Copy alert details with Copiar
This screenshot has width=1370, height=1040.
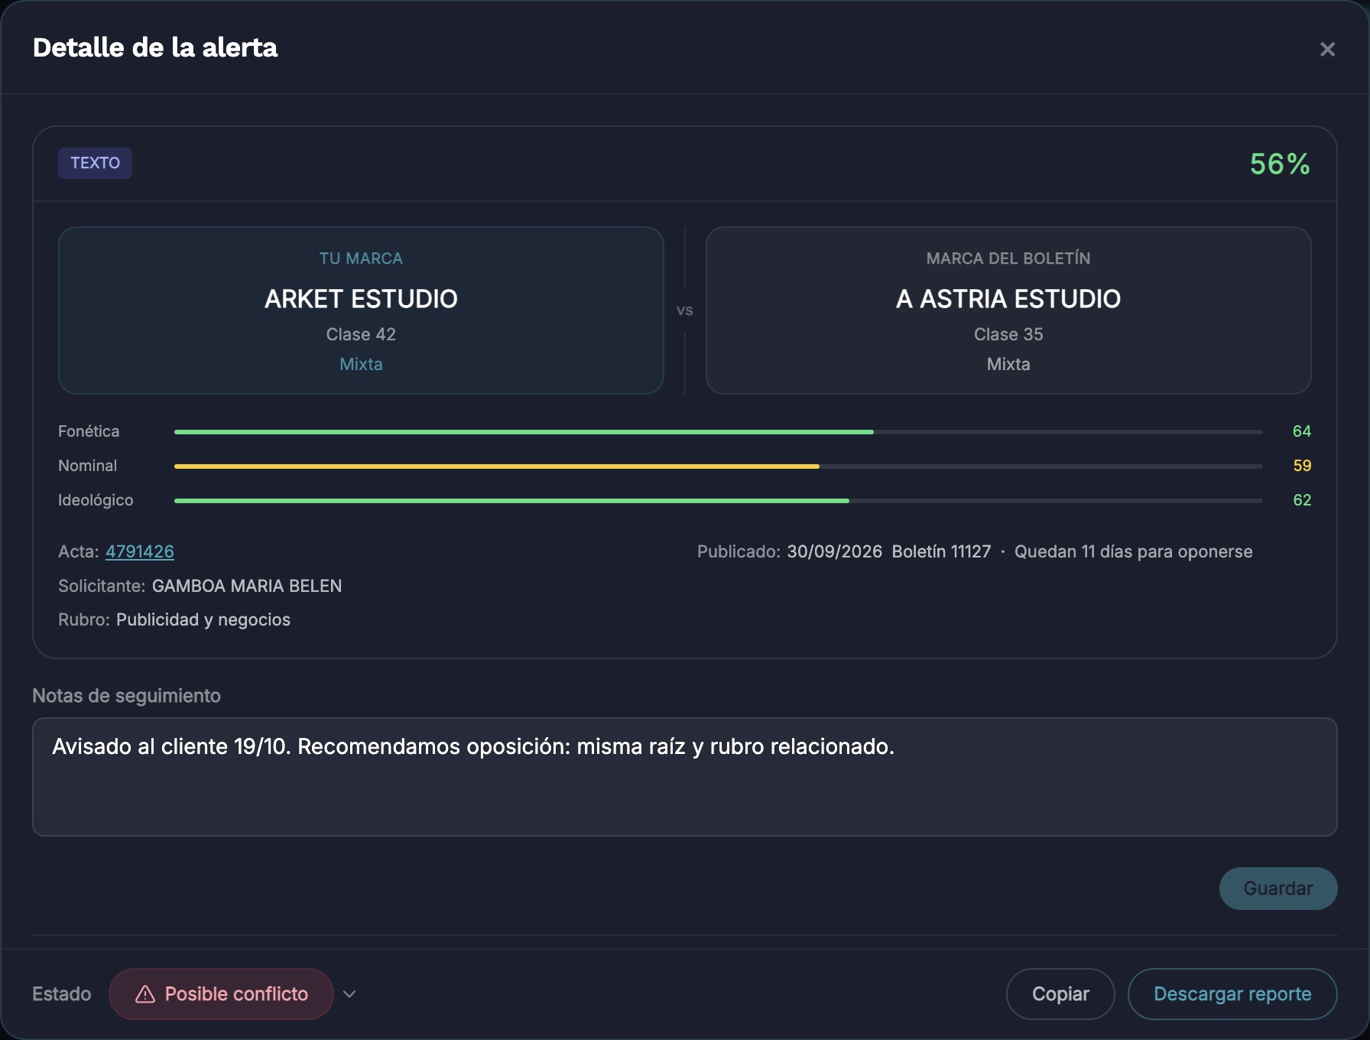(1060, 994)
